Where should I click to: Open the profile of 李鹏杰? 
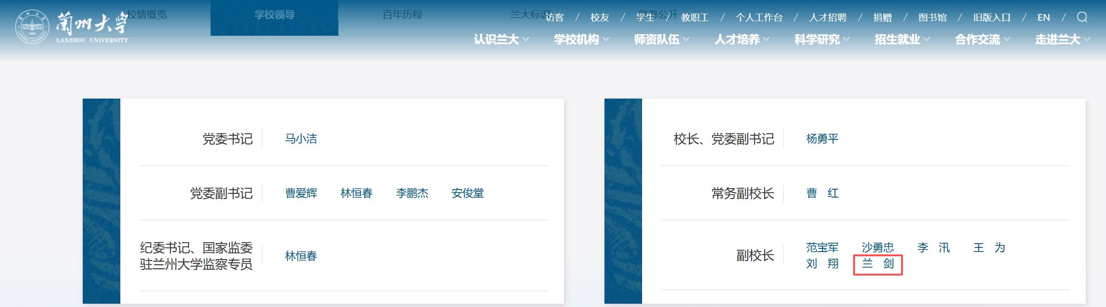coord(412,193)
